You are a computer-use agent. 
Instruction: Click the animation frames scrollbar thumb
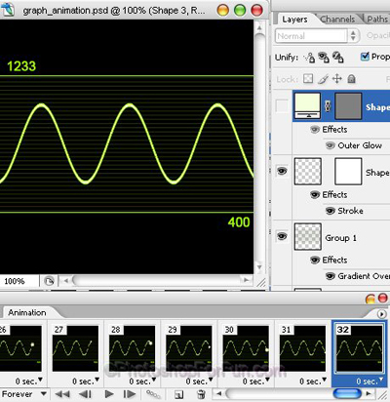(347, 393)
